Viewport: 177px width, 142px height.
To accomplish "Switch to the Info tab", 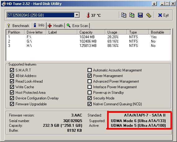I will point(39,25).
